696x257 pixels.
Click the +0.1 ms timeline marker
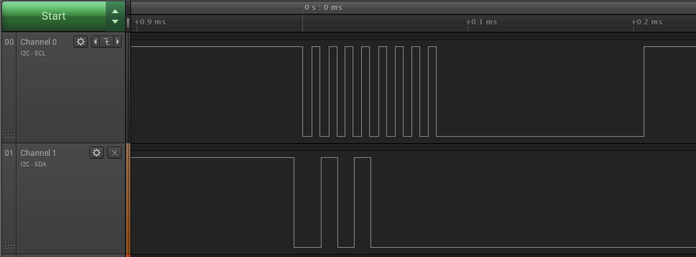(x=481, y=22)
